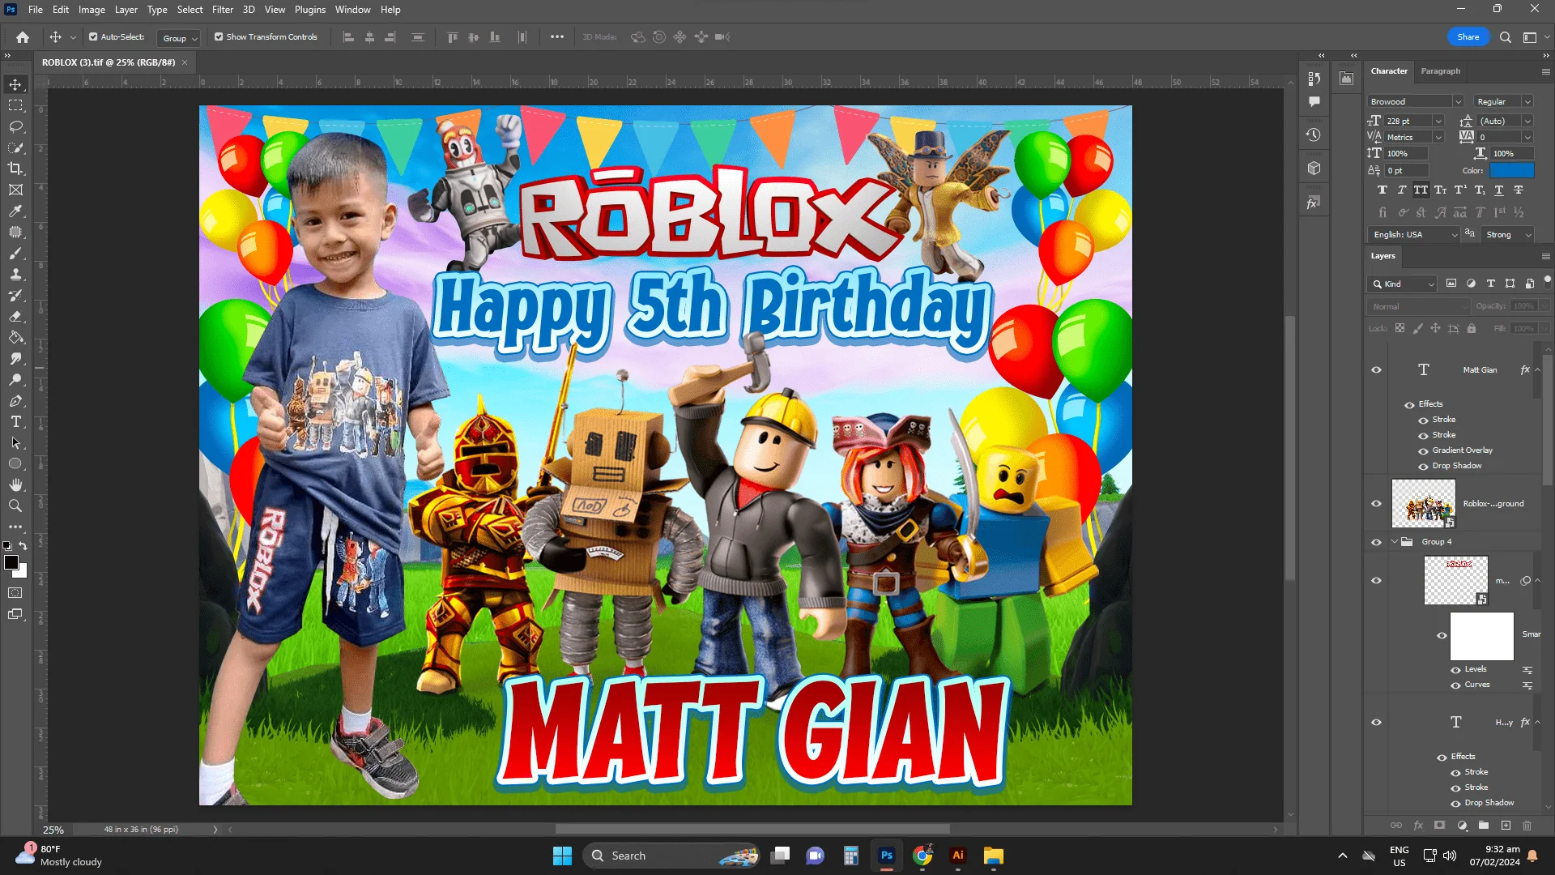Open the layer filter Kind dropdown
The image size is (1555, 875).
click(1403, 284)
